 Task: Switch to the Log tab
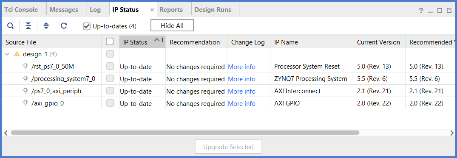95,10
